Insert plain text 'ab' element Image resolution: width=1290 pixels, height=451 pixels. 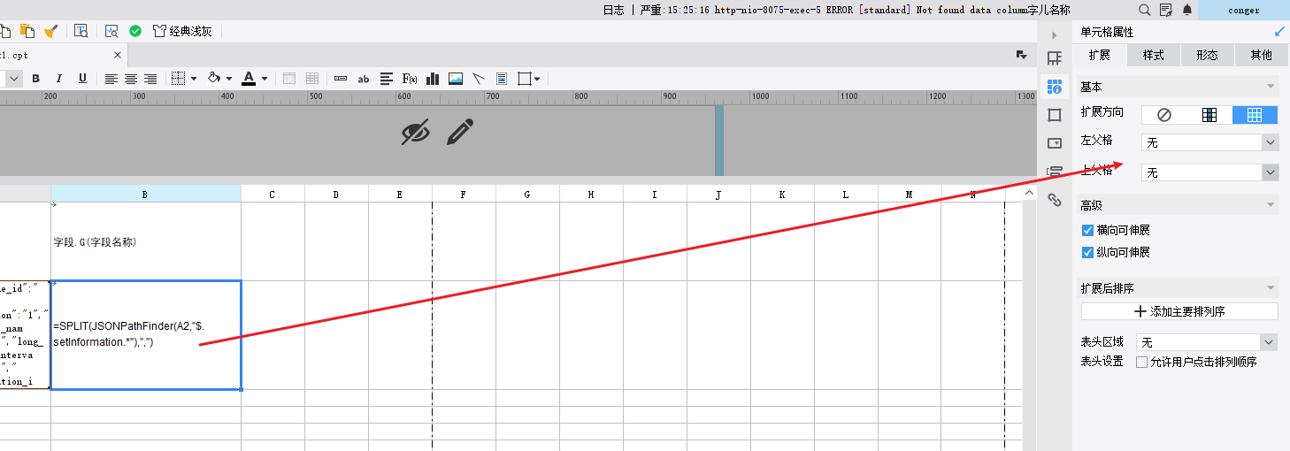tap(363, 79)
